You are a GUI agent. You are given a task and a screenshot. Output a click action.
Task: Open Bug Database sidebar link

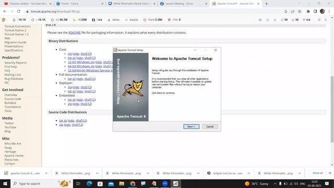tap(14, 79)
